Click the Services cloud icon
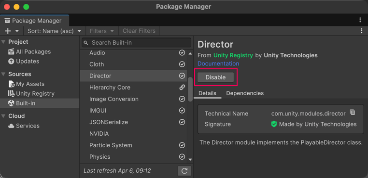 point(11,126)
